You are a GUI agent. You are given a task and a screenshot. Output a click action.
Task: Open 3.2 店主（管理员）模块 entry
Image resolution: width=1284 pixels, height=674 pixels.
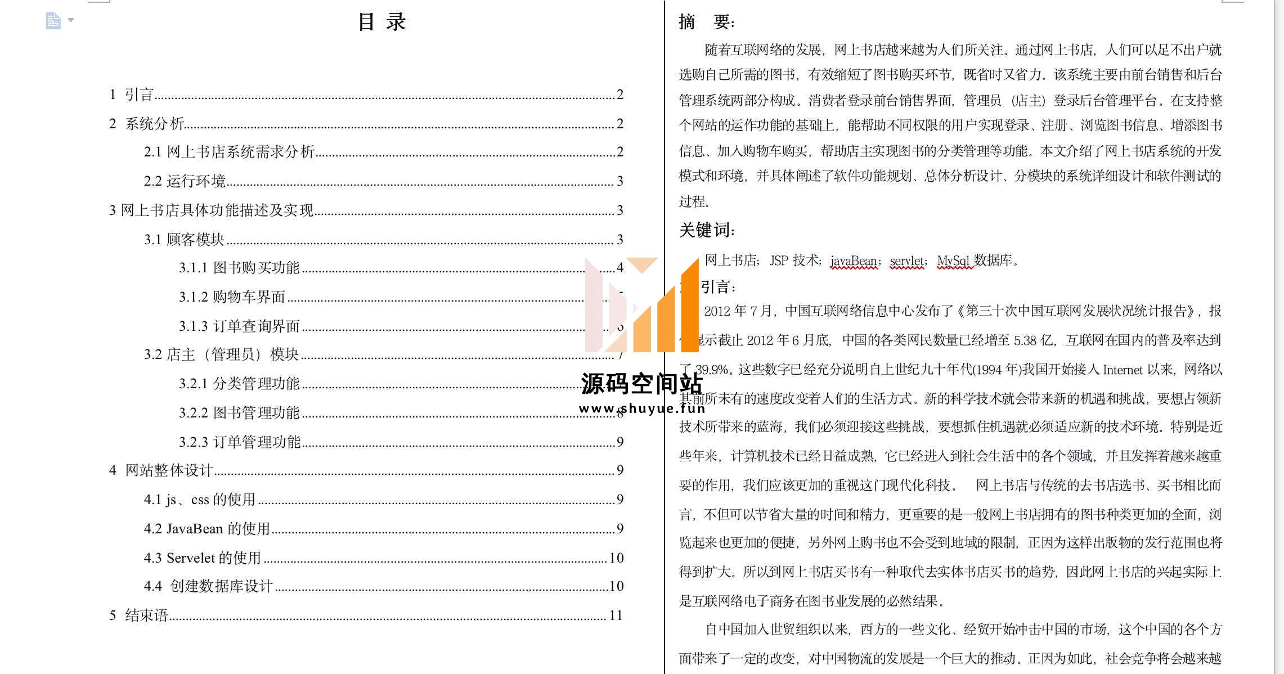pyautogui.click(x=221, y=354)
